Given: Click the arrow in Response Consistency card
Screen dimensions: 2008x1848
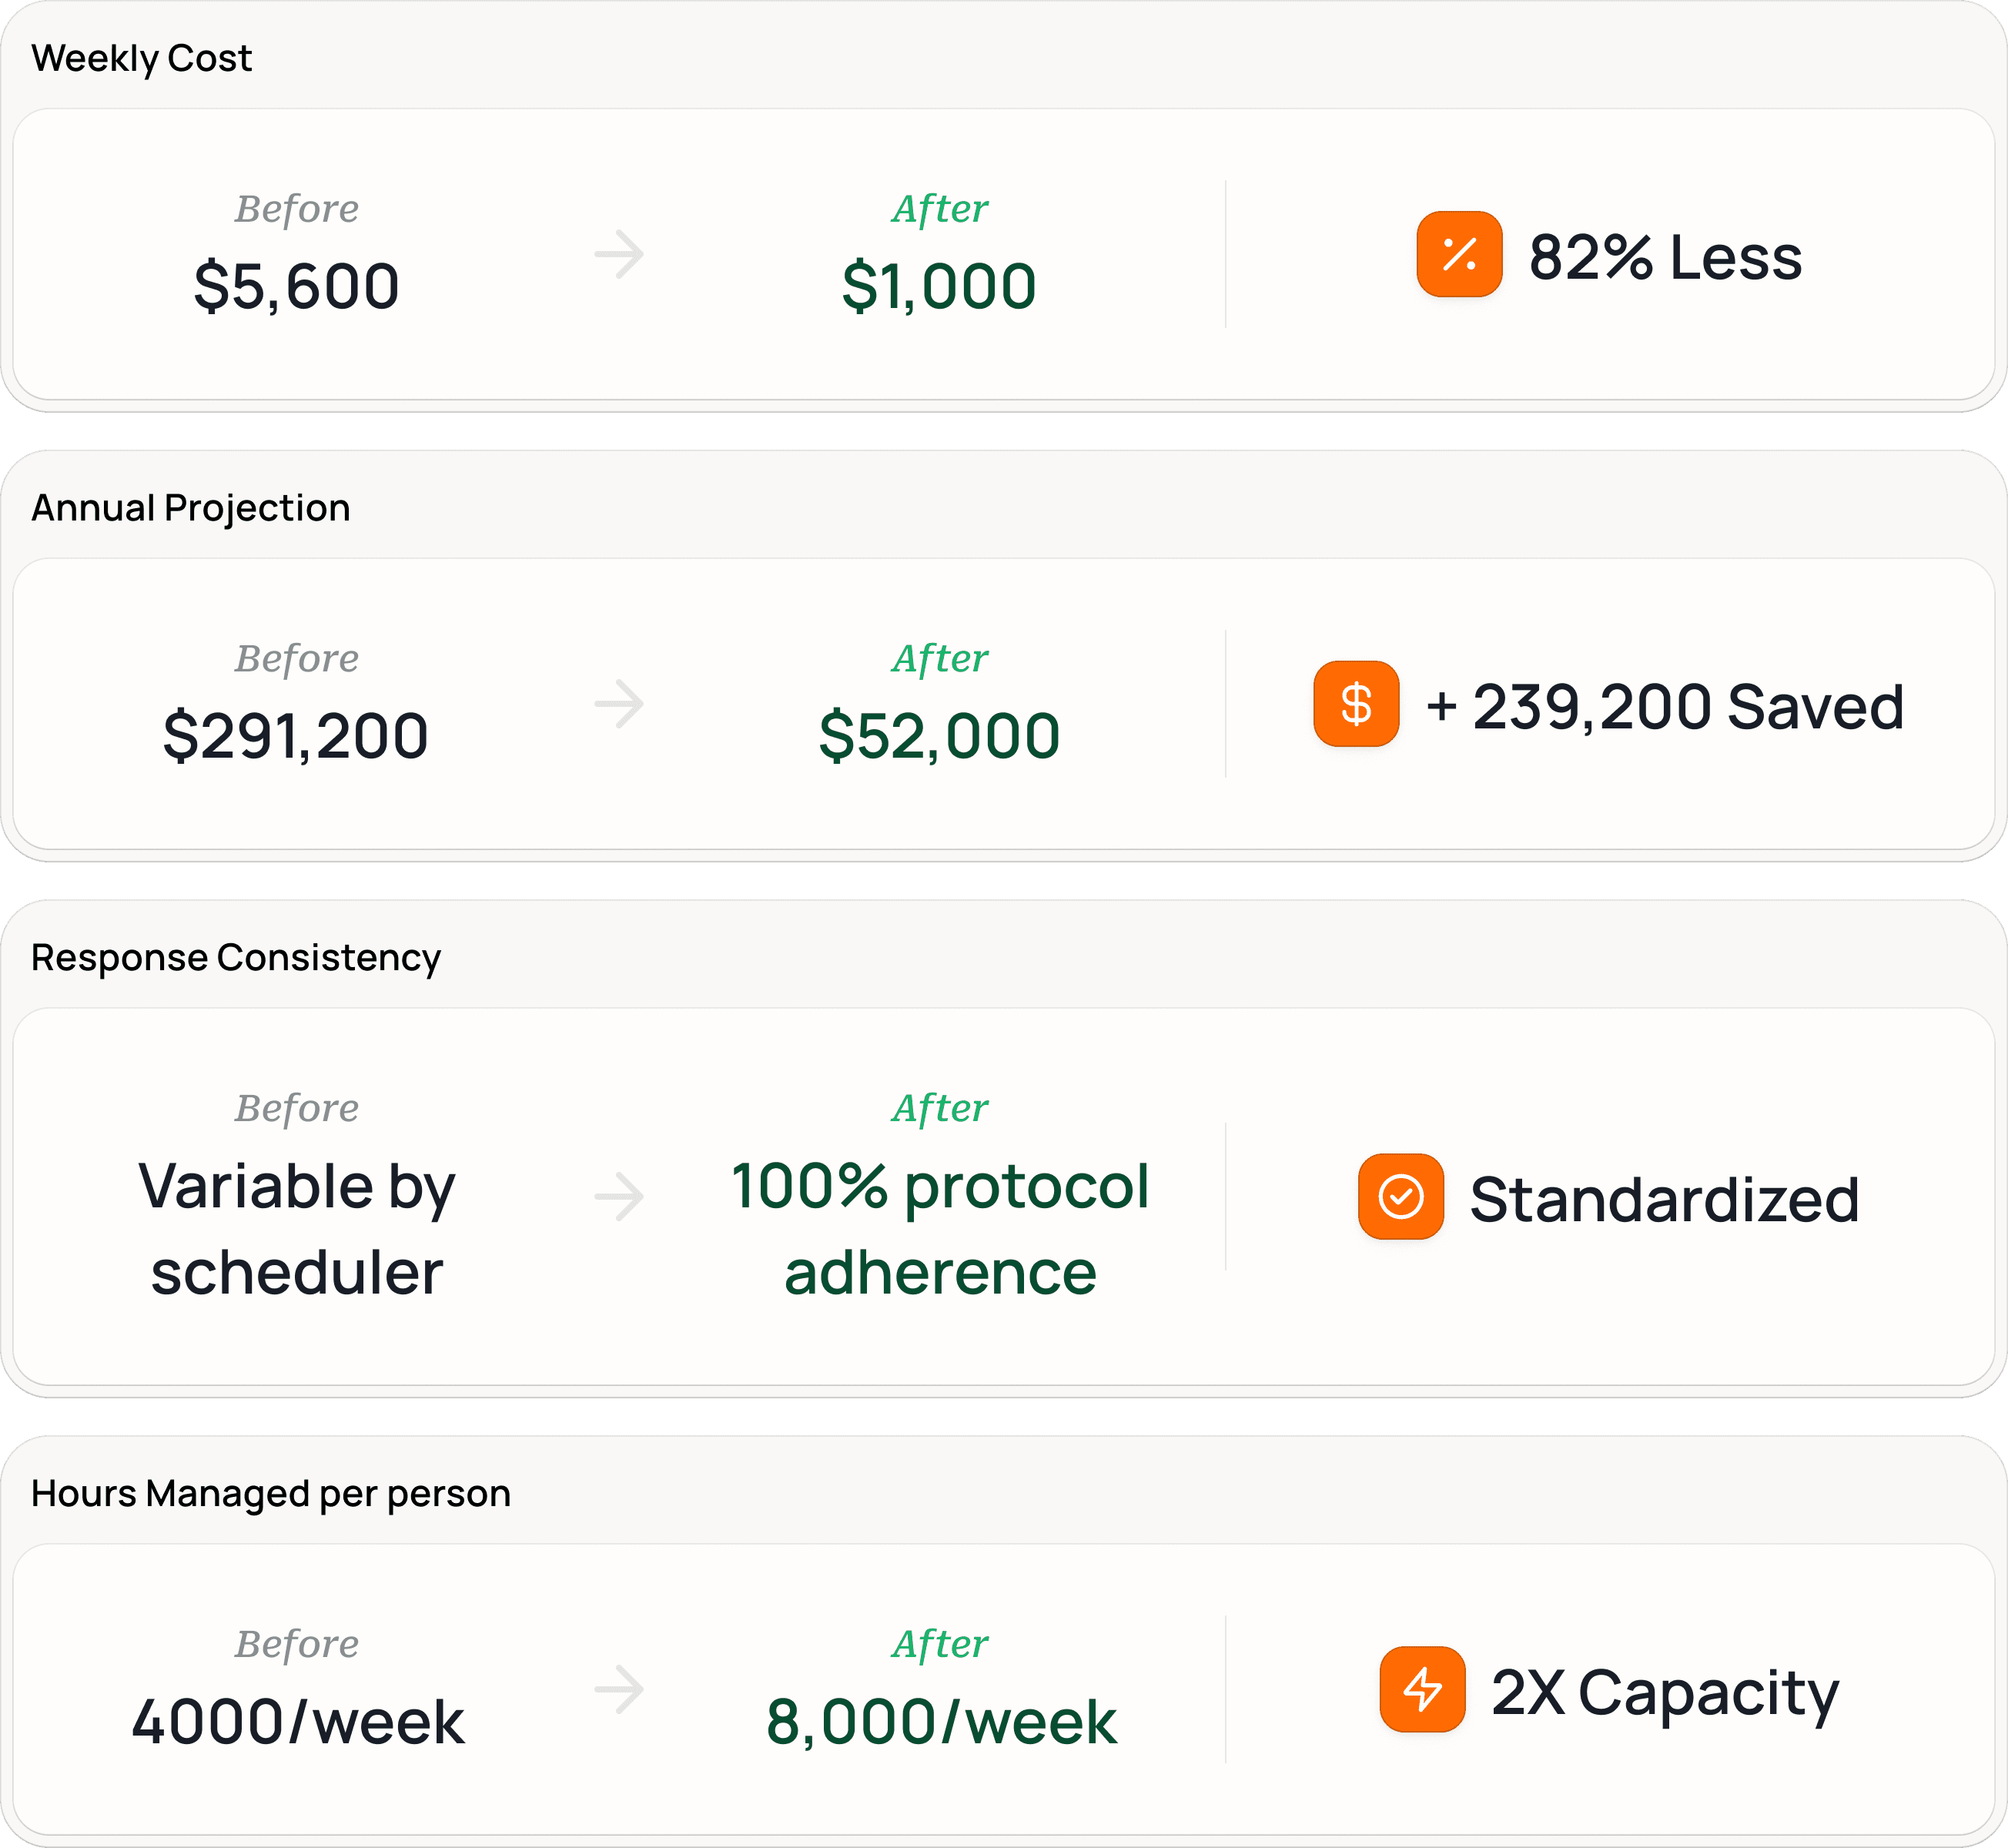Looking at the screenshot, I should (619, 1197).
